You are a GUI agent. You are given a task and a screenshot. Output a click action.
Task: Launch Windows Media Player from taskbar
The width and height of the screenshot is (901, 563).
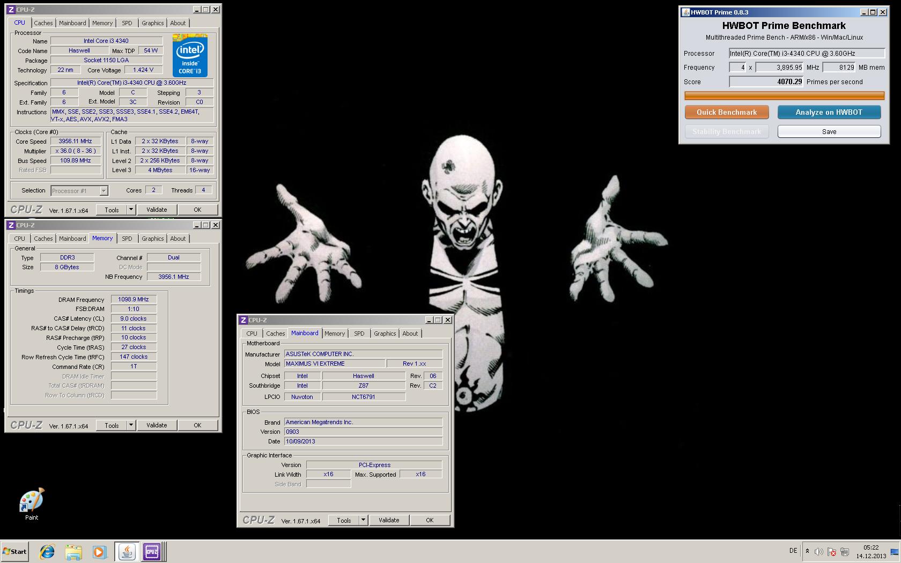pos(99,551)
